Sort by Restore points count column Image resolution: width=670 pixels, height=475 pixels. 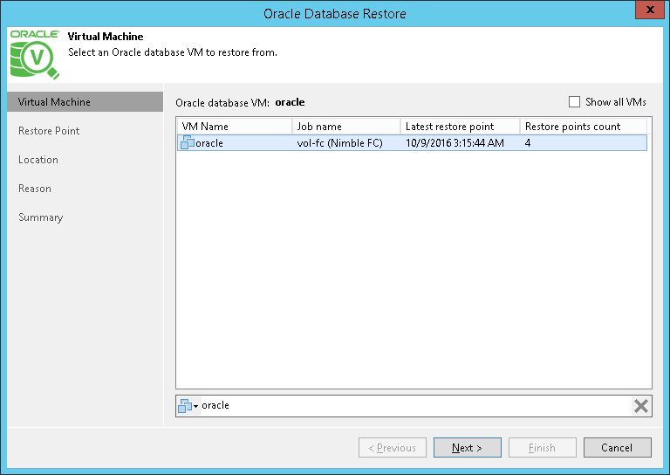pyautogui.click(x=584, y=127)
